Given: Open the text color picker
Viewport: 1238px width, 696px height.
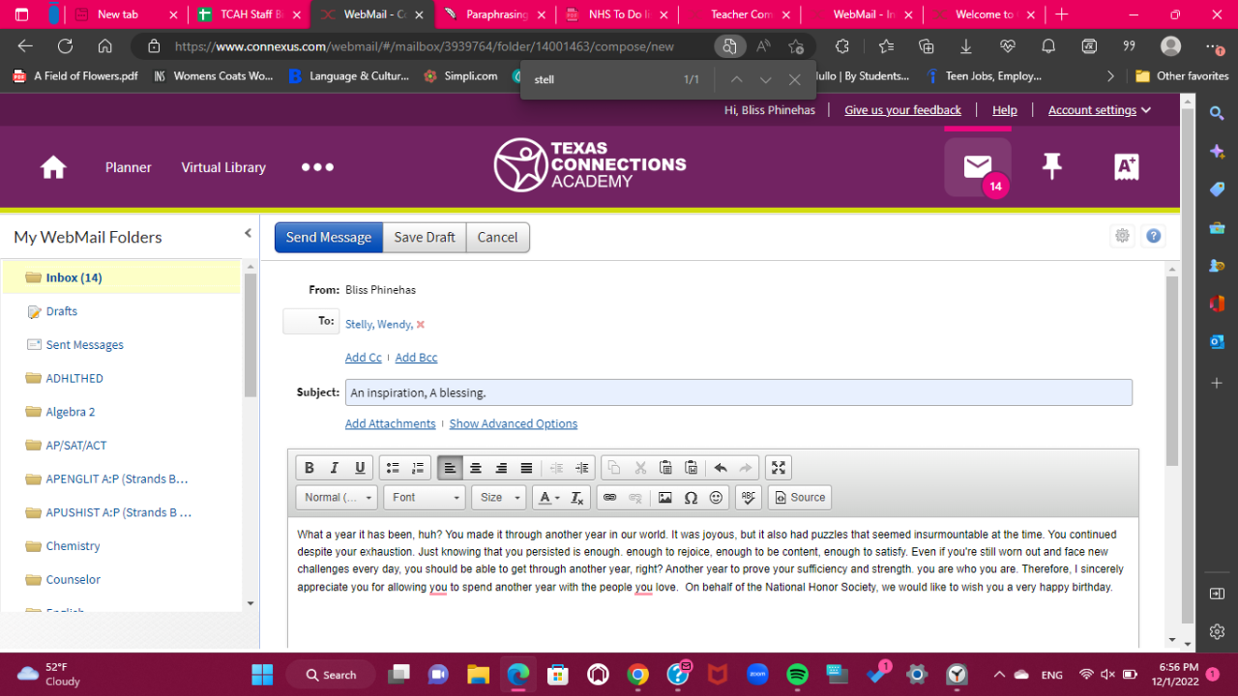Looking at the screenshot, I should click(x=547, y=497).
